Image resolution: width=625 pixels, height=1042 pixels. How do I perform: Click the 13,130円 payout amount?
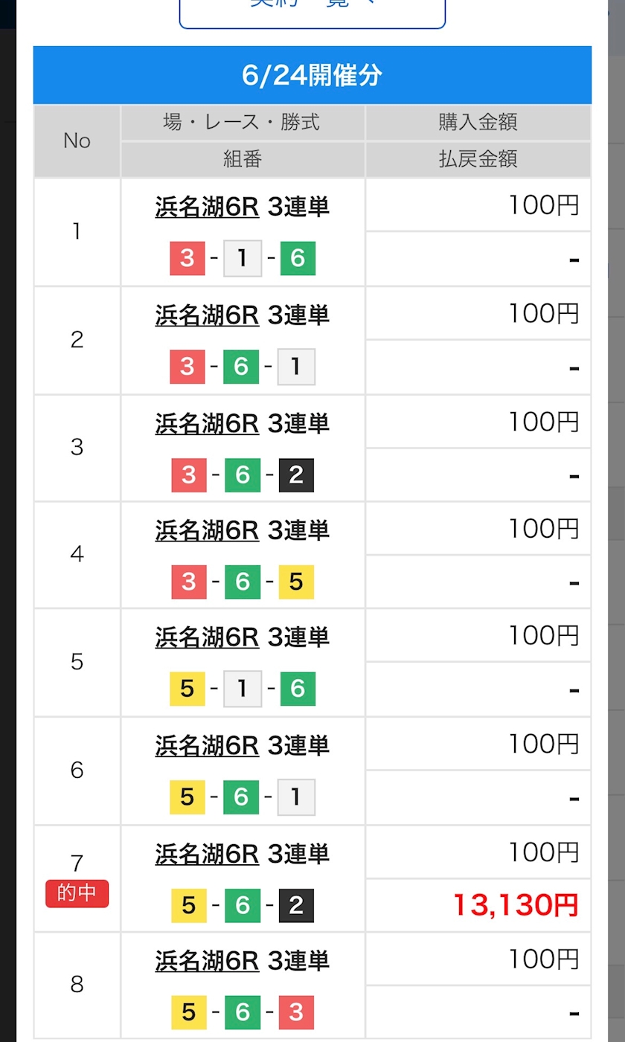tap(516, 905)
